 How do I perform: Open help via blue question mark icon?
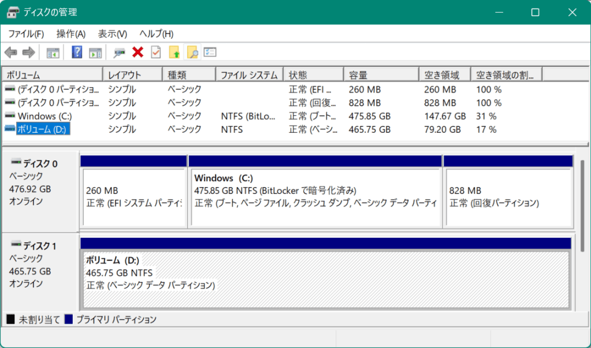77,53
